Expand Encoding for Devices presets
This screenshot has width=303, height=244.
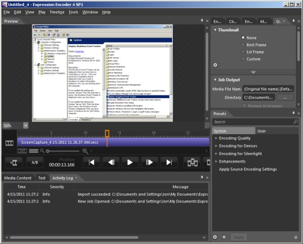pyautogui.click(x=216, y=146)
